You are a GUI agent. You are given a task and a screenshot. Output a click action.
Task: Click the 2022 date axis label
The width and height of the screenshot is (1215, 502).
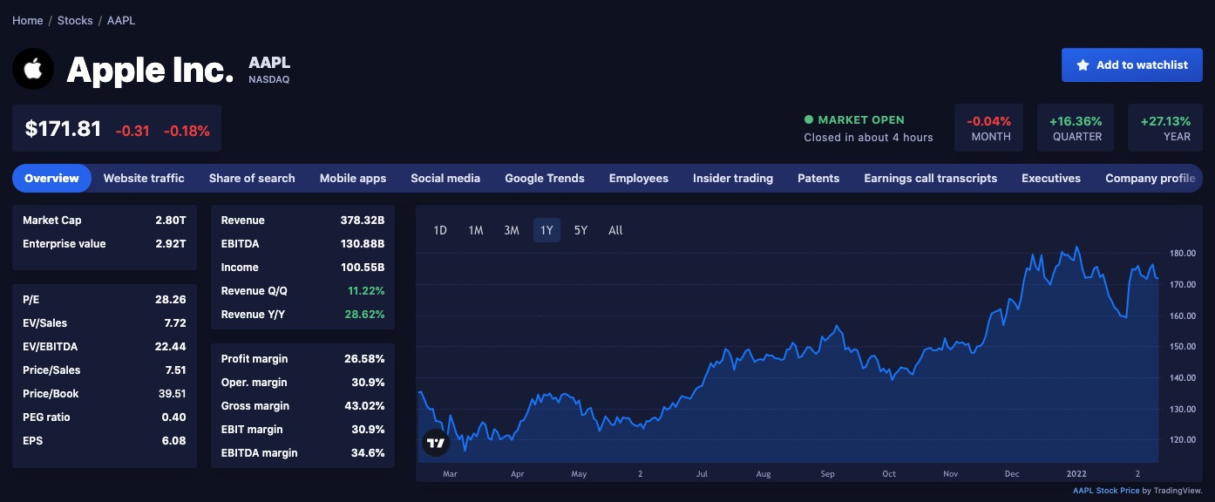click(1078, 474)
